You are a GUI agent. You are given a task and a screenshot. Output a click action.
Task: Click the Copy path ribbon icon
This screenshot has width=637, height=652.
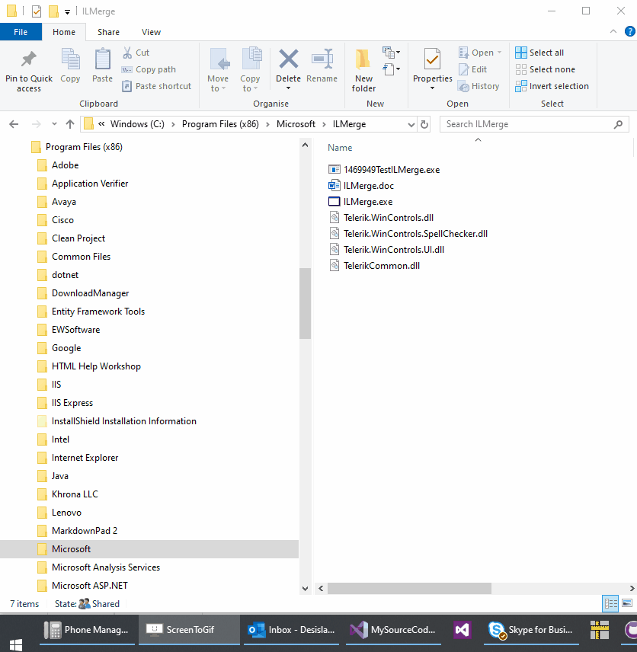point(148,69)
